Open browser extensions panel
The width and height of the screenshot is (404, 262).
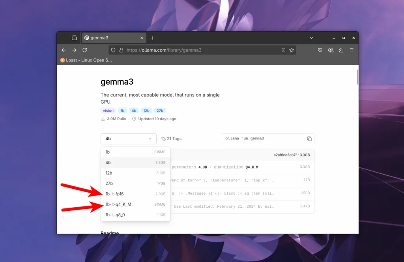(x=341, y=50)
